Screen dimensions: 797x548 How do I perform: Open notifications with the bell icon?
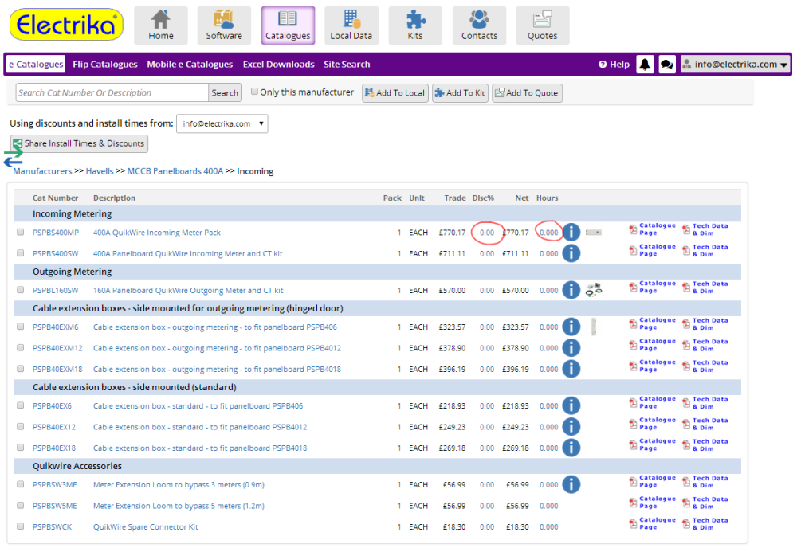coord(645,65)
